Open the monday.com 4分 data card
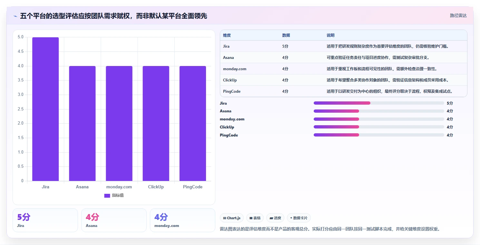The image size is (480, 245). click(x=182, y=220)
